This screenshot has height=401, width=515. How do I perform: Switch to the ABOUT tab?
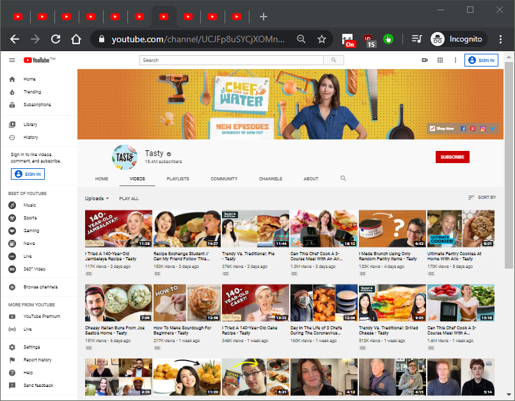[311, 178]
